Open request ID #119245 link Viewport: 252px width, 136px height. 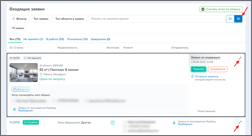(15, 58)
